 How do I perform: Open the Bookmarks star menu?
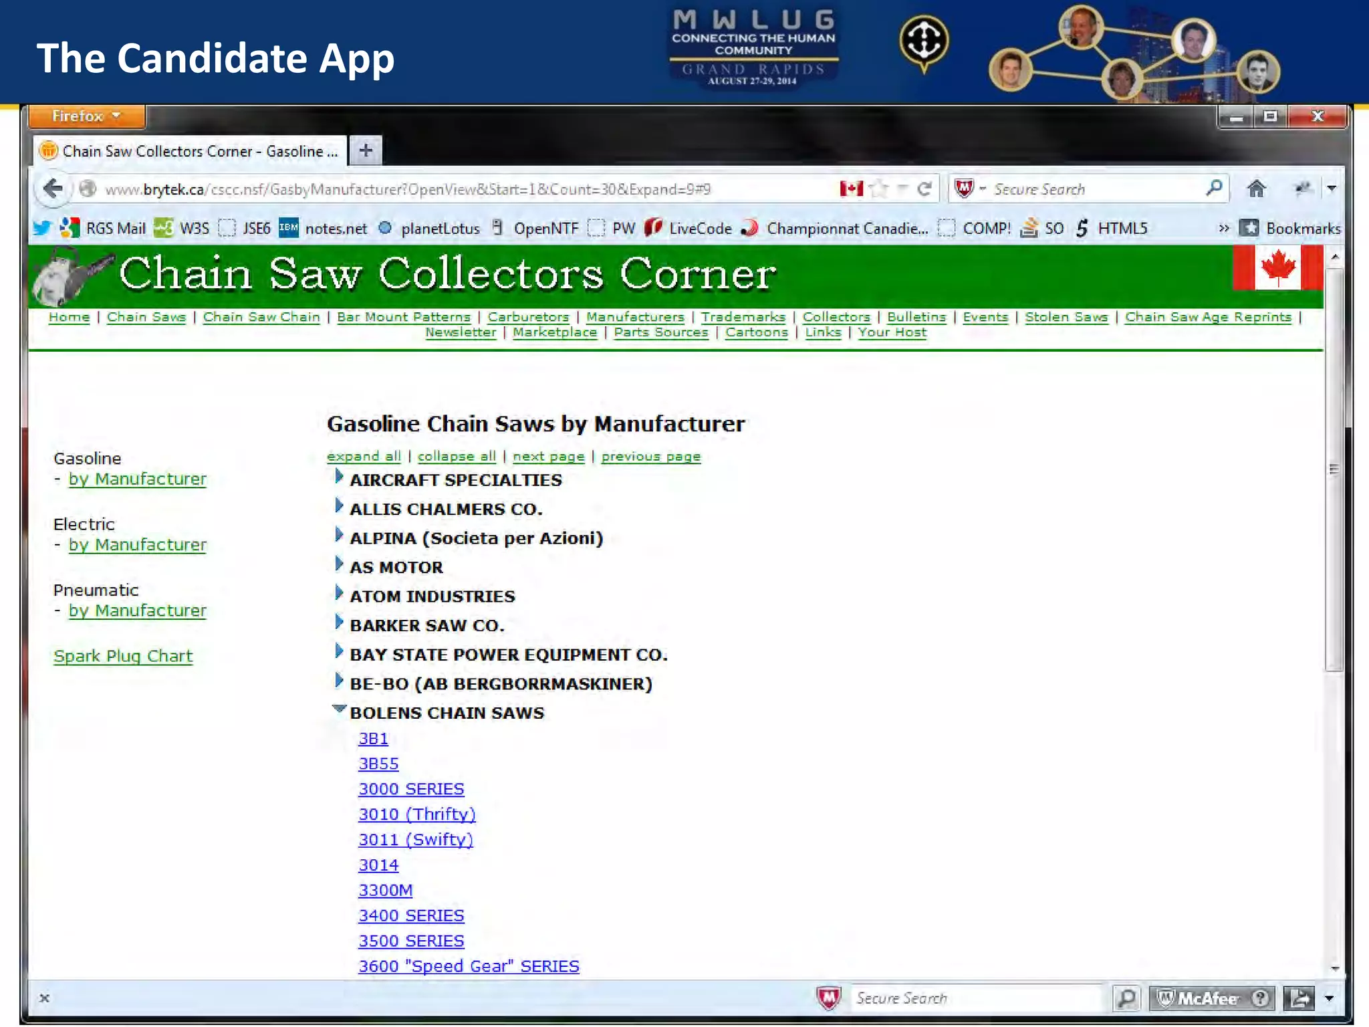[x=1290, y=228]
